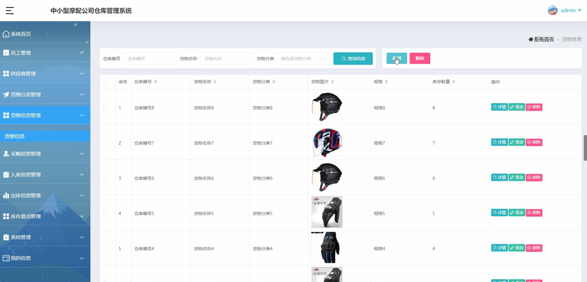This screenshot has height=282, width=587.
Task: Click the 货物分类6 cell text
Action: coord(262,178)
